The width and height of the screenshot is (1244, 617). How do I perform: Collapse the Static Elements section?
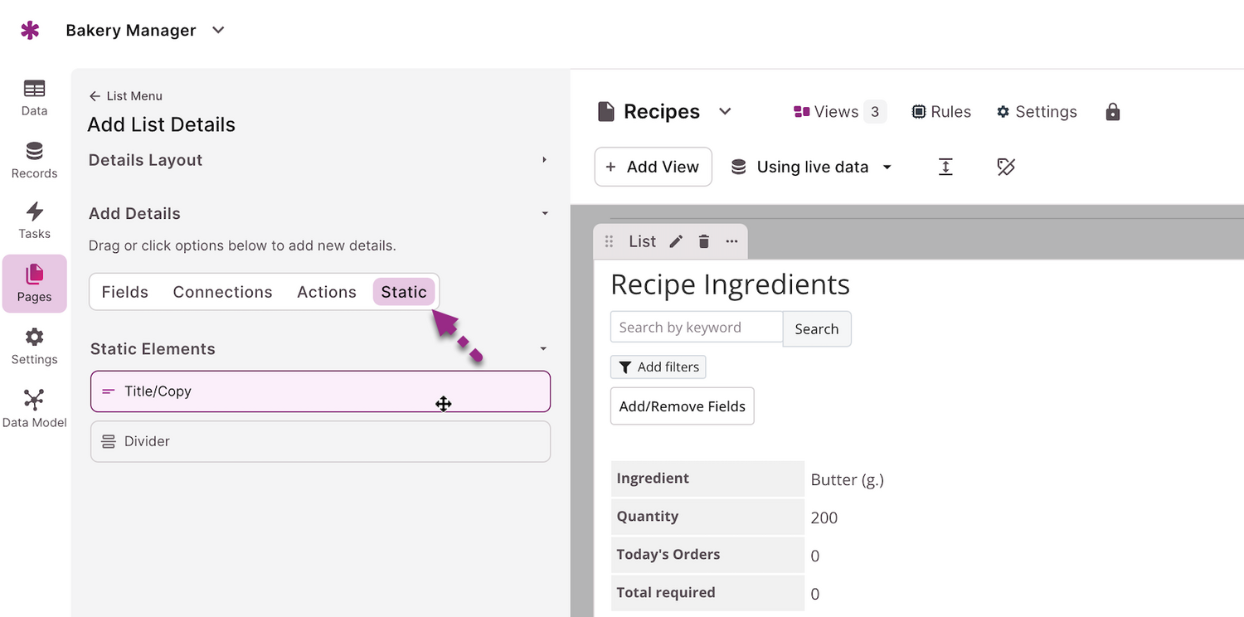[x=544, y=349]
